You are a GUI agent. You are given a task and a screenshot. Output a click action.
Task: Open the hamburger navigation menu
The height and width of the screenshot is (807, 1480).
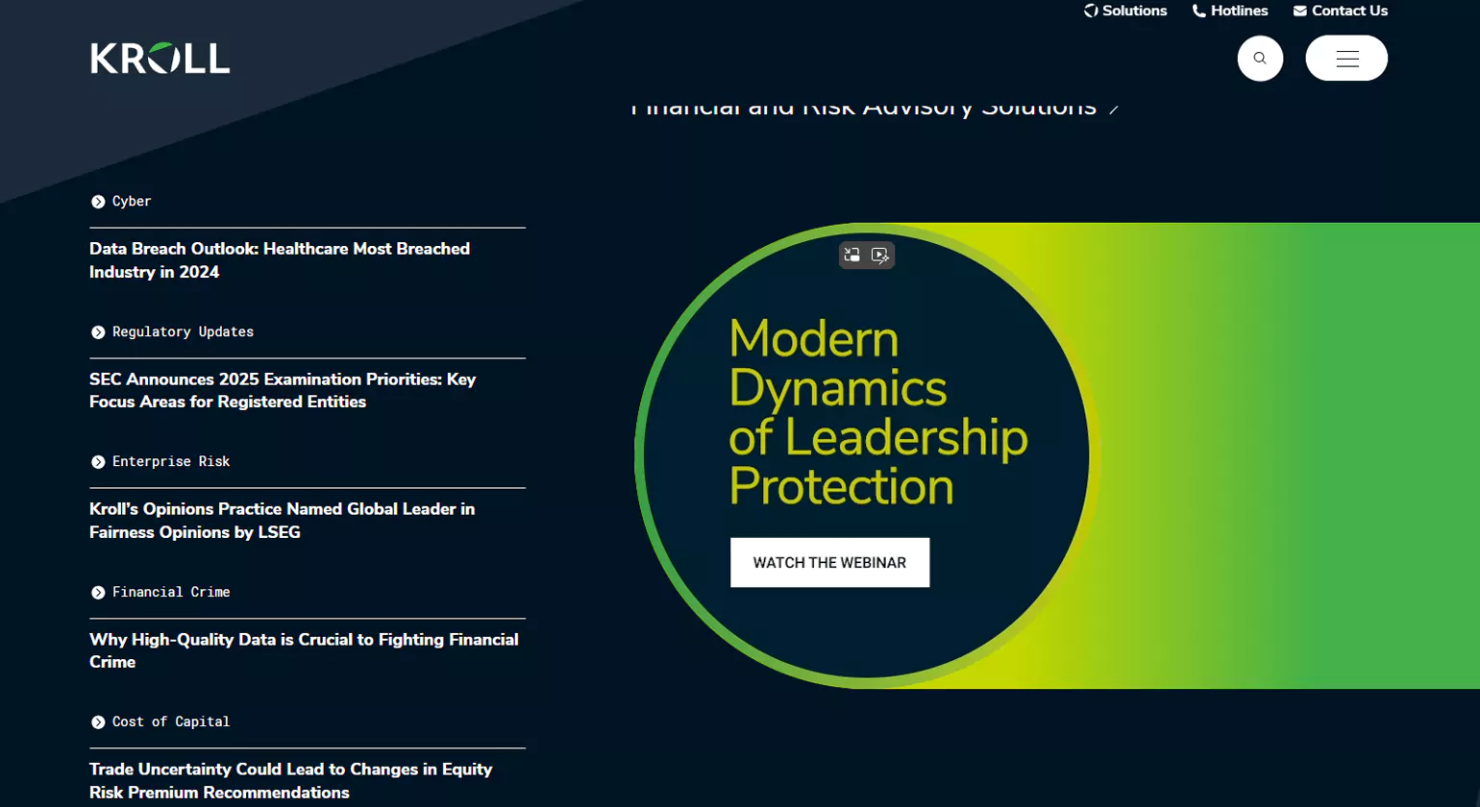pos(1346,59)
